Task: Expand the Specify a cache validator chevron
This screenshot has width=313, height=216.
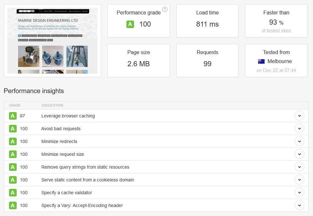Action: pyautogui.click(x=300, y=193)
